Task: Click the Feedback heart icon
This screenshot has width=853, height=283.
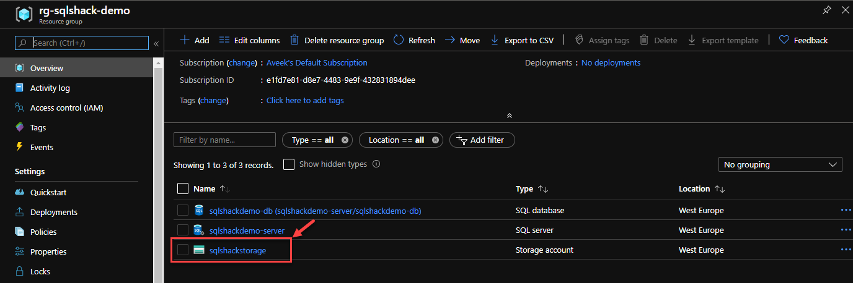Action: click(x=784, y=40)
